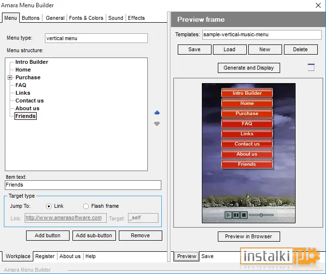Click the New template button
This screenshot has height=274, width=326.
click(x=265, y=49)
